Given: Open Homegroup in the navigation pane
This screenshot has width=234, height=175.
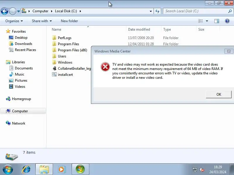Looking at the screenshot, I should pos(21,99).
